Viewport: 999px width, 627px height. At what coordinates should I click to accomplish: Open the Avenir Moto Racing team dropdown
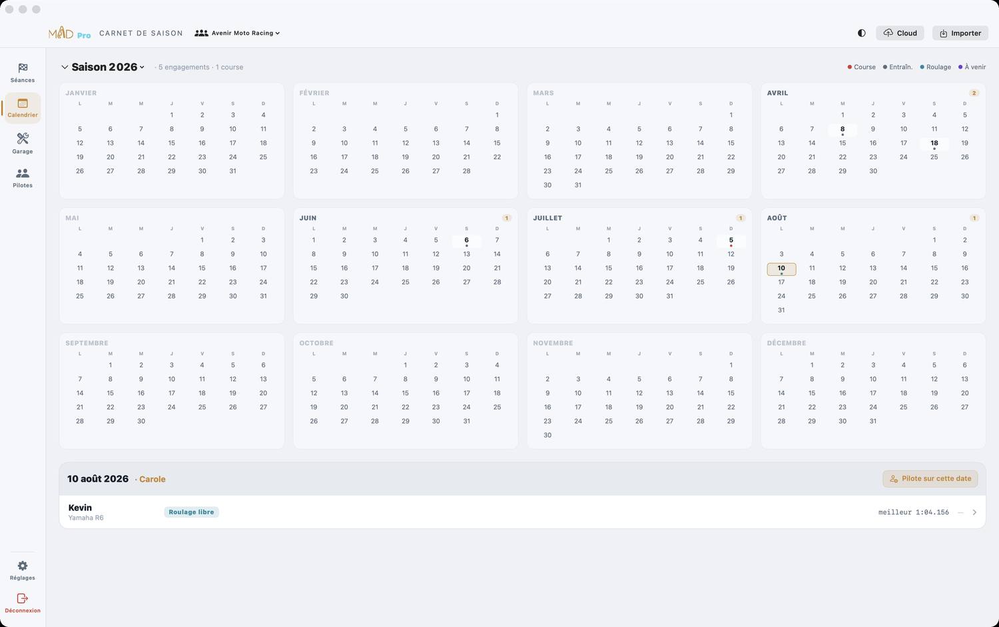click(x=237, y=33)
